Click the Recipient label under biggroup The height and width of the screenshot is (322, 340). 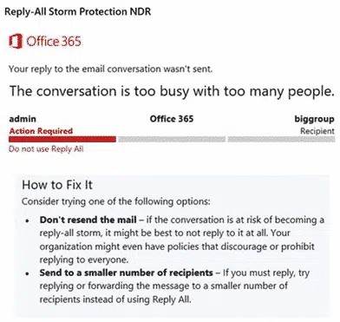coord(317,131)
